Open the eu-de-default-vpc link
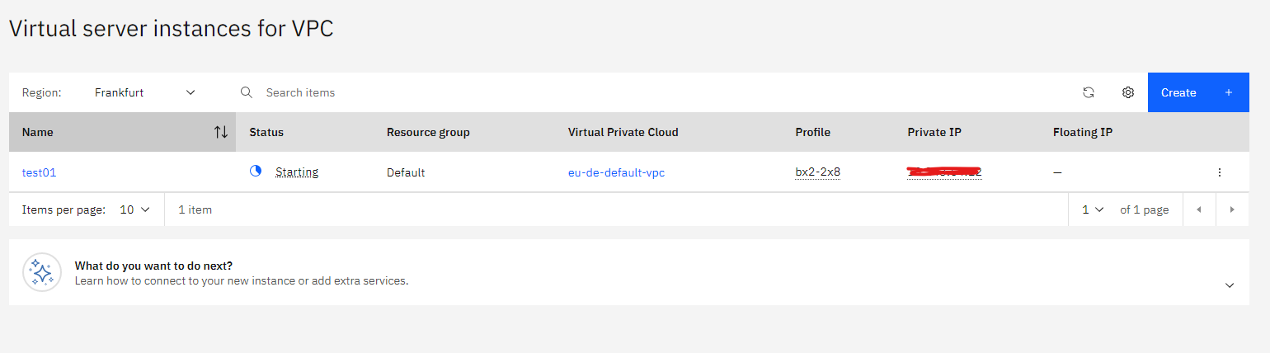The height and width of the screenshot is (353, 1270). pos(616,172)
